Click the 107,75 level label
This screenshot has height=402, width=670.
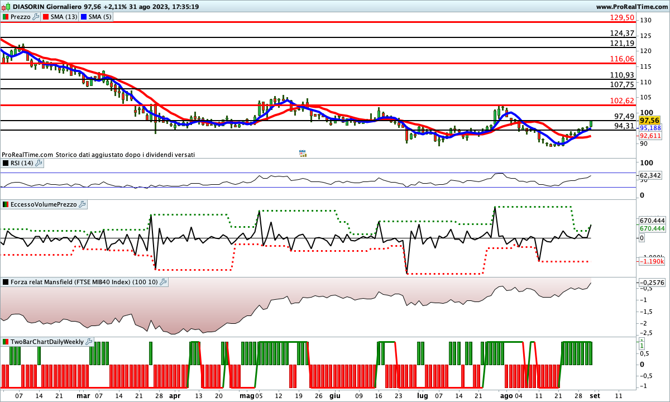point(623,84)
